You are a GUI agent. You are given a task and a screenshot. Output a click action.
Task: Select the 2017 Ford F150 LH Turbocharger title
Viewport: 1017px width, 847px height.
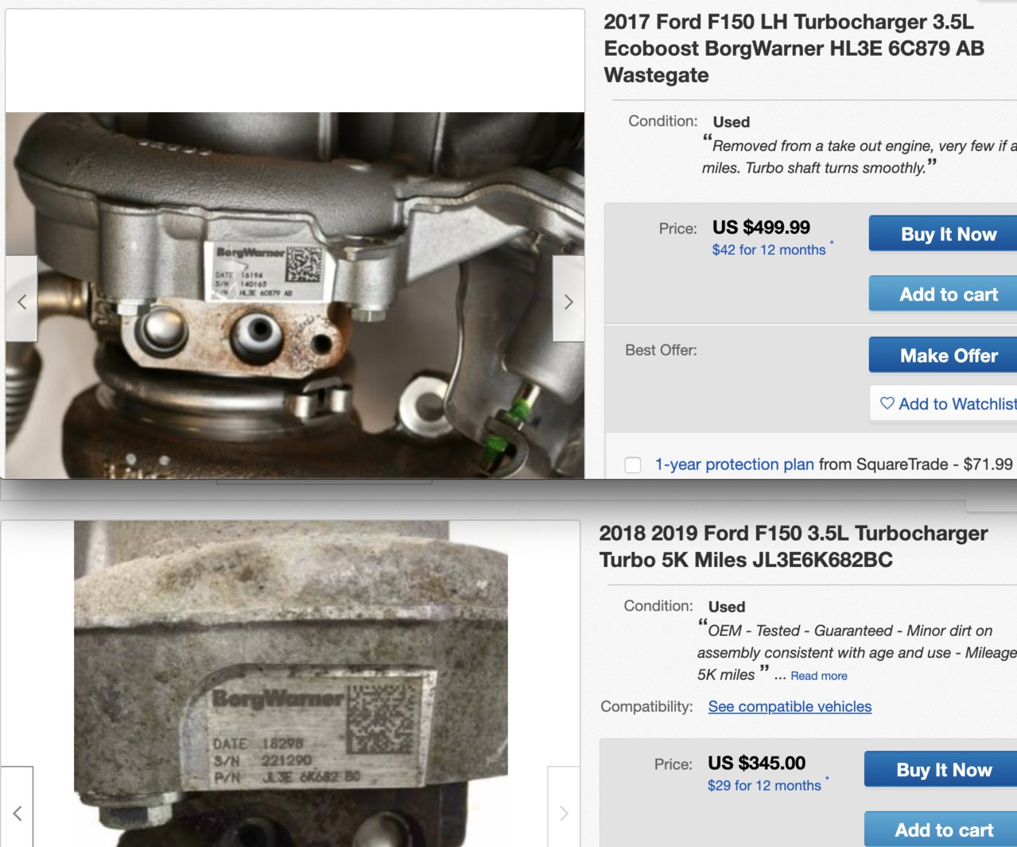click(794, 49)
